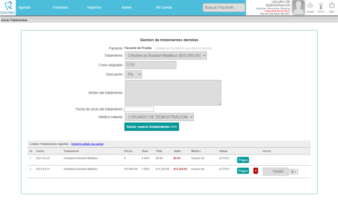Open the Agenda menu
Image resolution: width=338 pixels, height=202 pixels.
(x=24, y=8)
